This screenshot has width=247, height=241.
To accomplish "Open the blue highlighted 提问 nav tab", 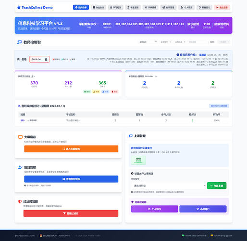I will click(81, 7).
